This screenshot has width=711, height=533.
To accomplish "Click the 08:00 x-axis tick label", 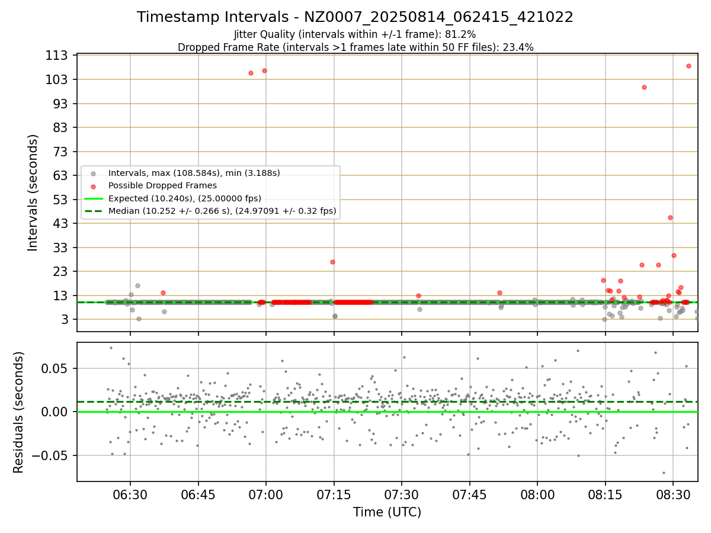I will [x=537, y=495].
